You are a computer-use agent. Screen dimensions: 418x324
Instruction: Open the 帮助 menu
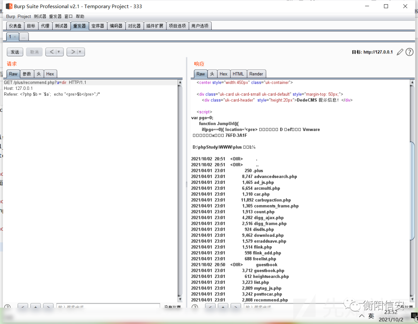tap(80, 17)
